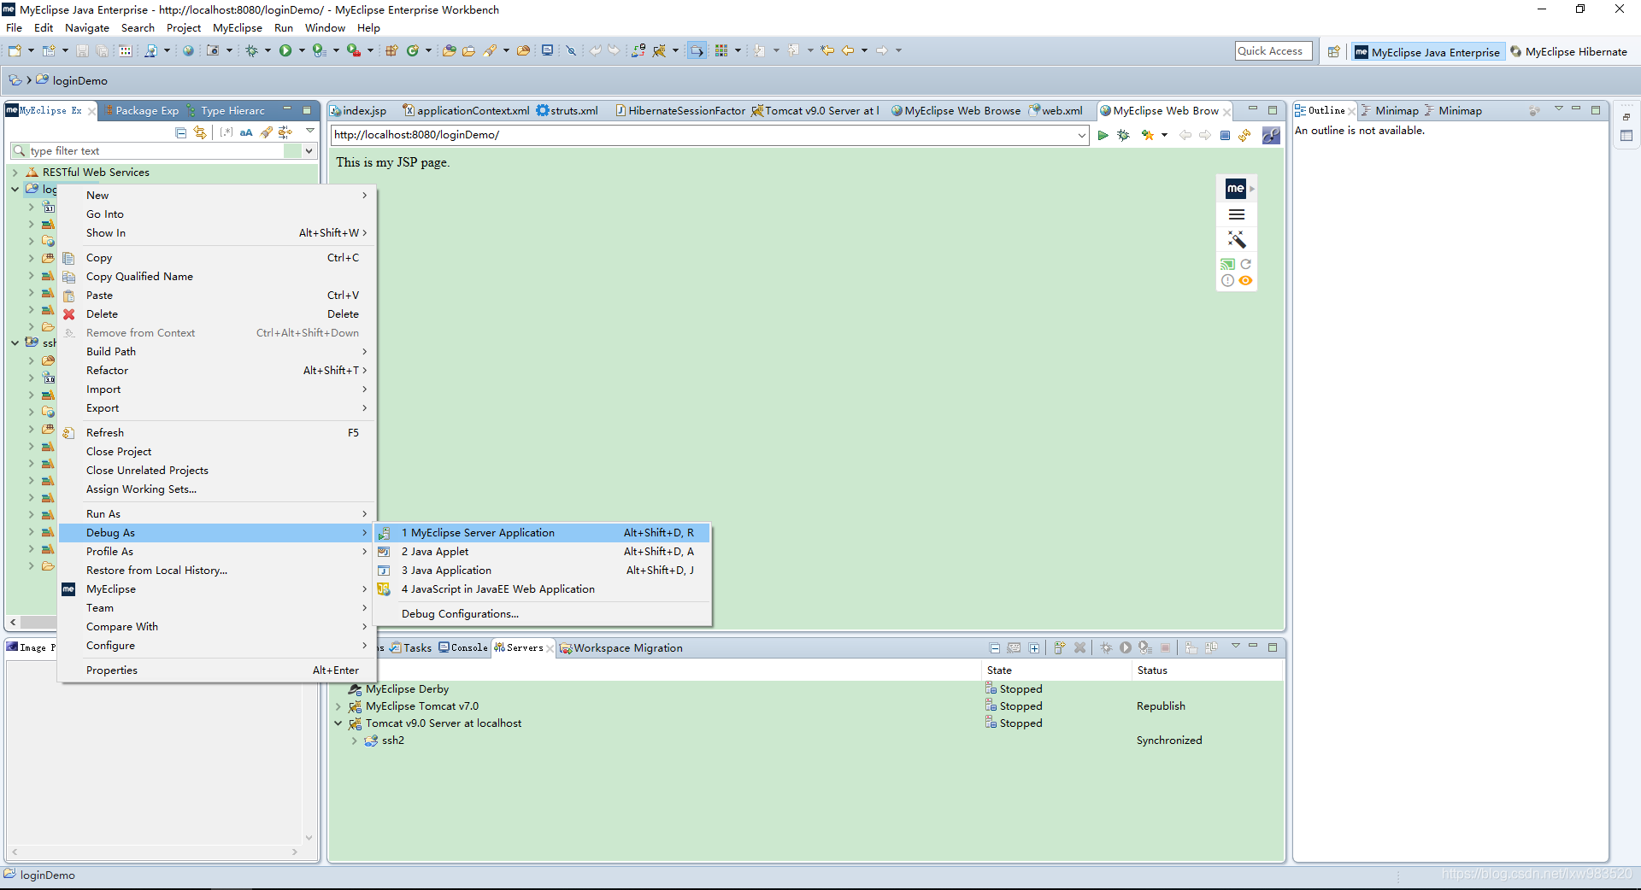Toggle the orange eye visibility icon
Screen dimensions: 1641x890
[x=1245, y=280]
